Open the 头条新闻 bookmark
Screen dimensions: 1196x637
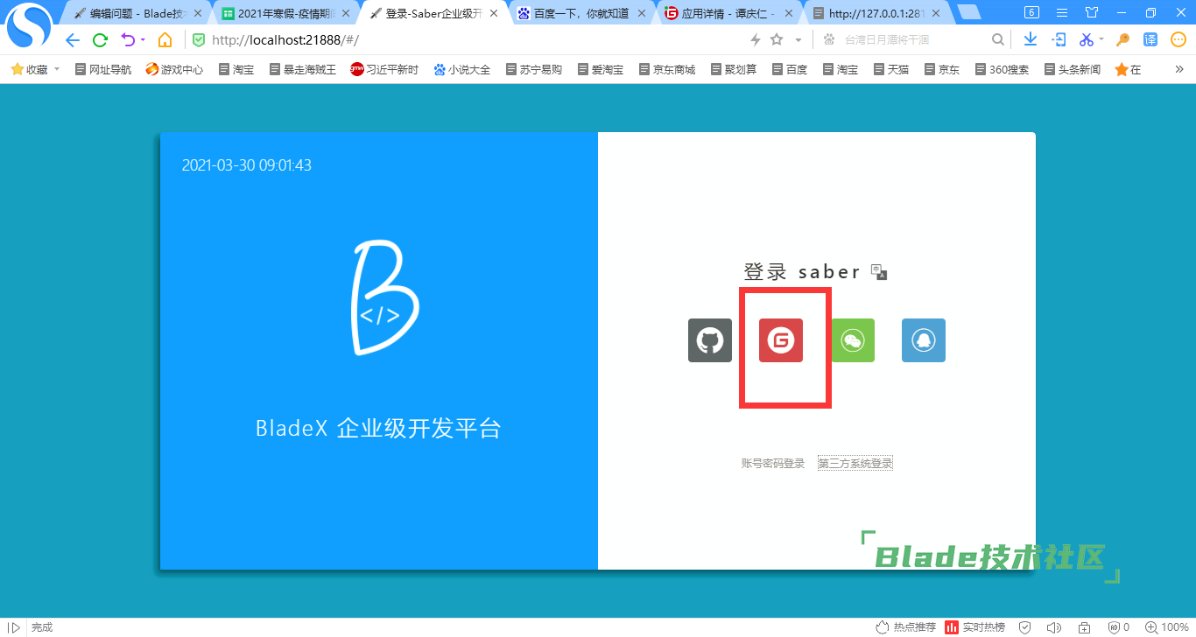pos(1073,69)
